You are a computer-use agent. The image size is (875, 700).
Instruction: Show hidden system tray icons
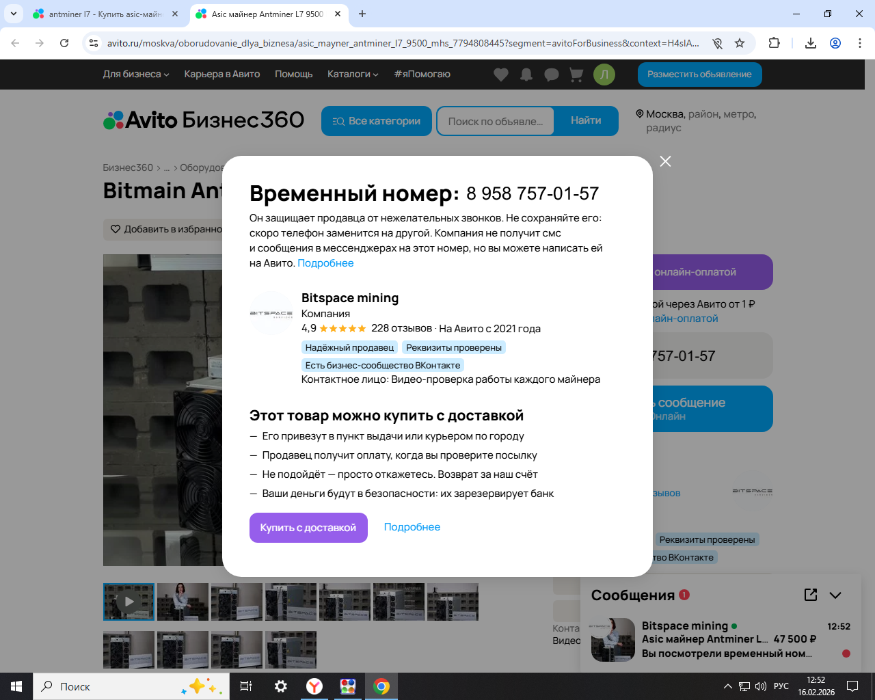pos(727,686)
